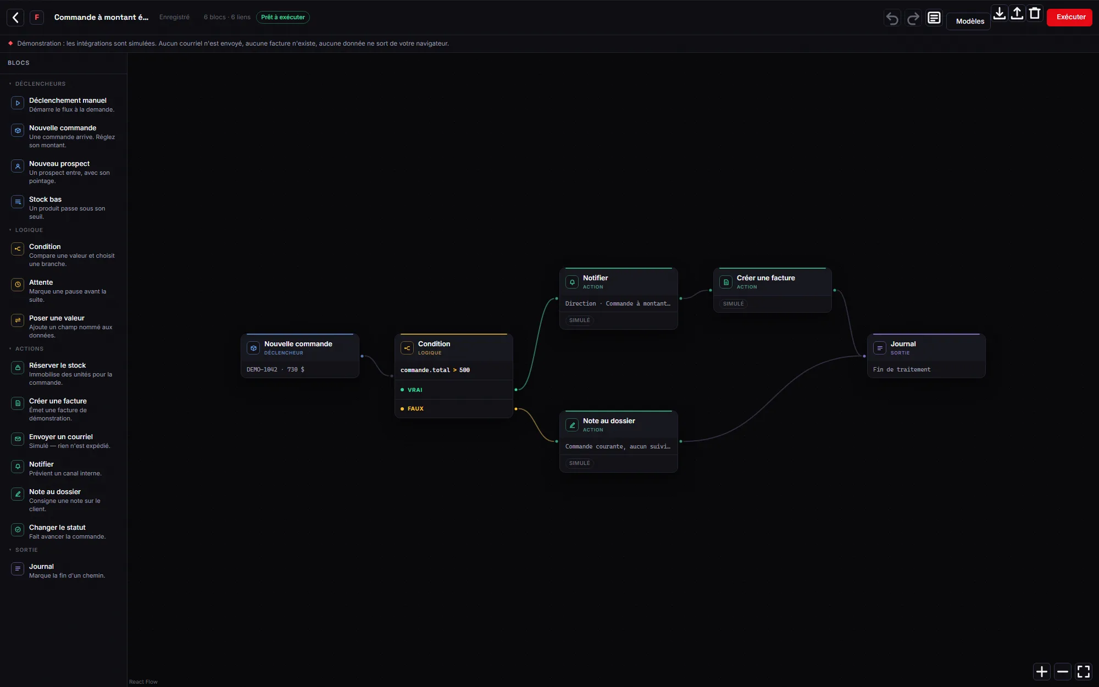Import a flow with upload icon
The height and width of the screenshot is (687, 1099).
tap(1017, 13)
